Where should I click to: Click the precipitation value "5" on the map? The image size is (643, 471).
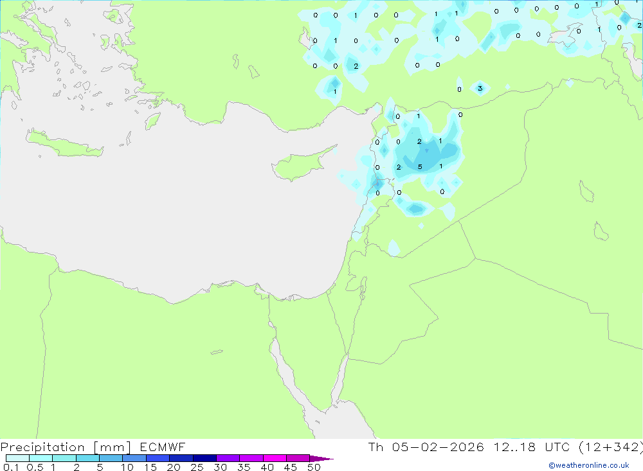pyautogui.click(x=419, y=167)
